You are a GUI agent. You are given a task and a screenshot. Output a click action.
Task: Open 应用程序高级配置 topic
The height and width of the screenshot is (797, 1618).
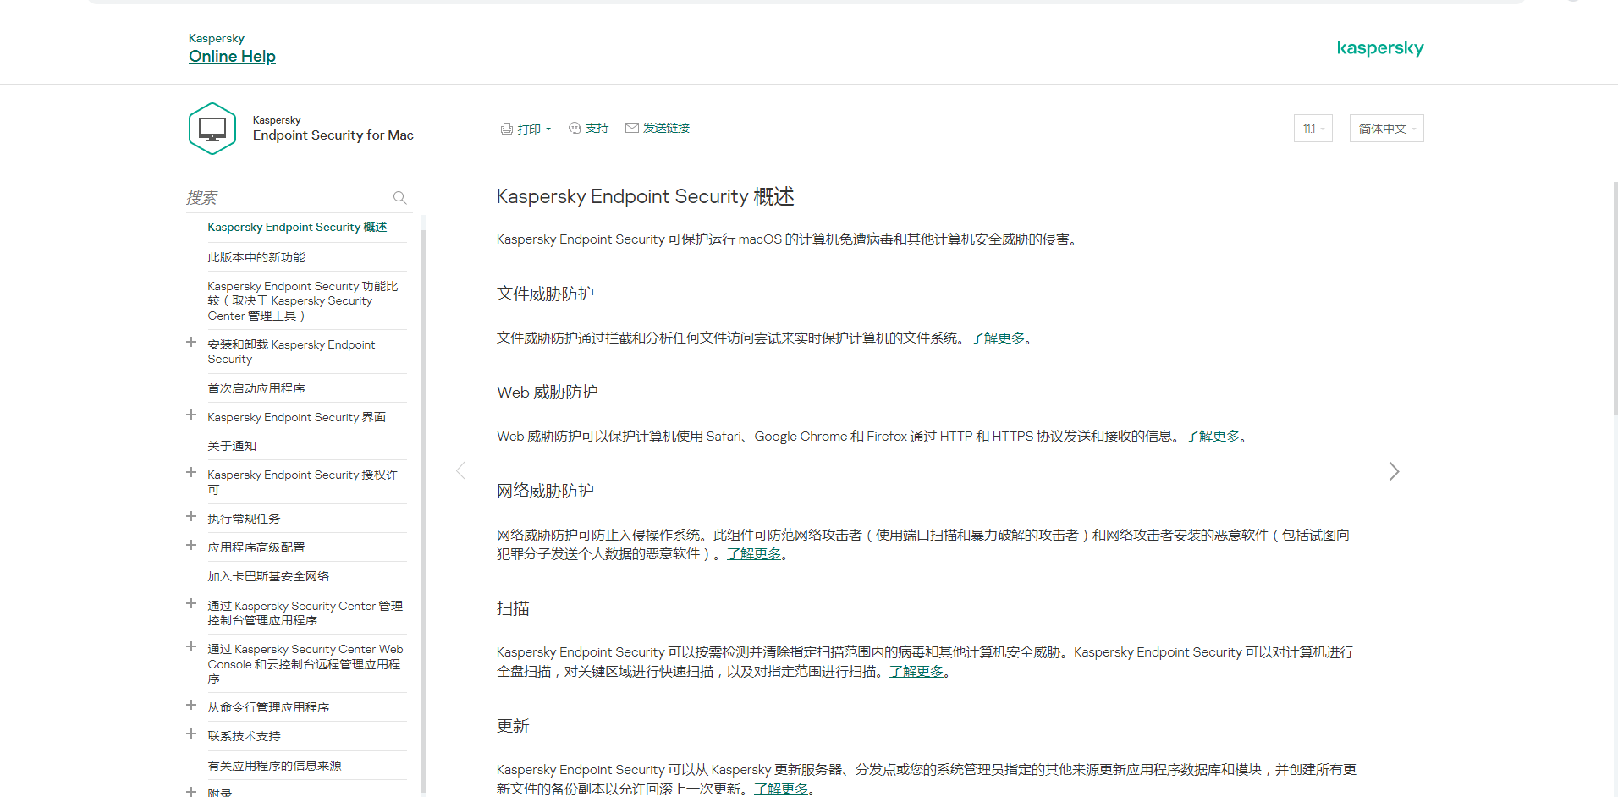coord(256,547)
